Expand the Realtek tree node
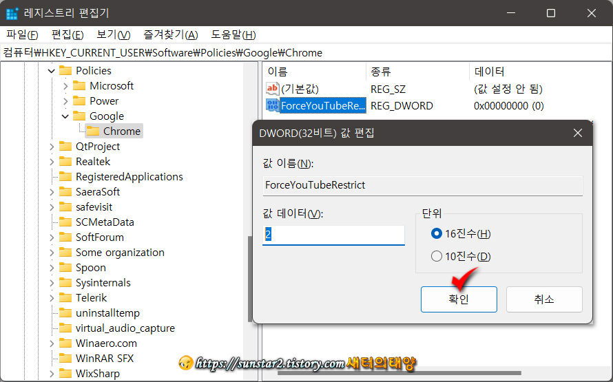613x382 pixels. (x=52, y=162)
